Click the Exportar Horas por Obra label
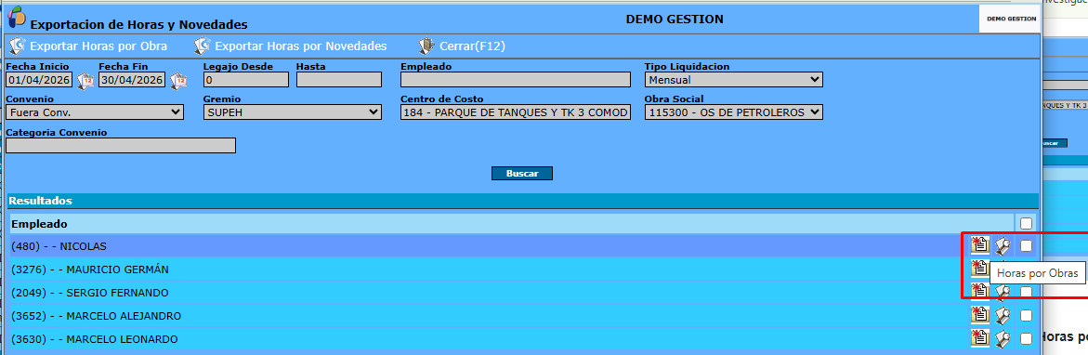1088x355 pixels. pyautogui.click(x=98, y=46)
